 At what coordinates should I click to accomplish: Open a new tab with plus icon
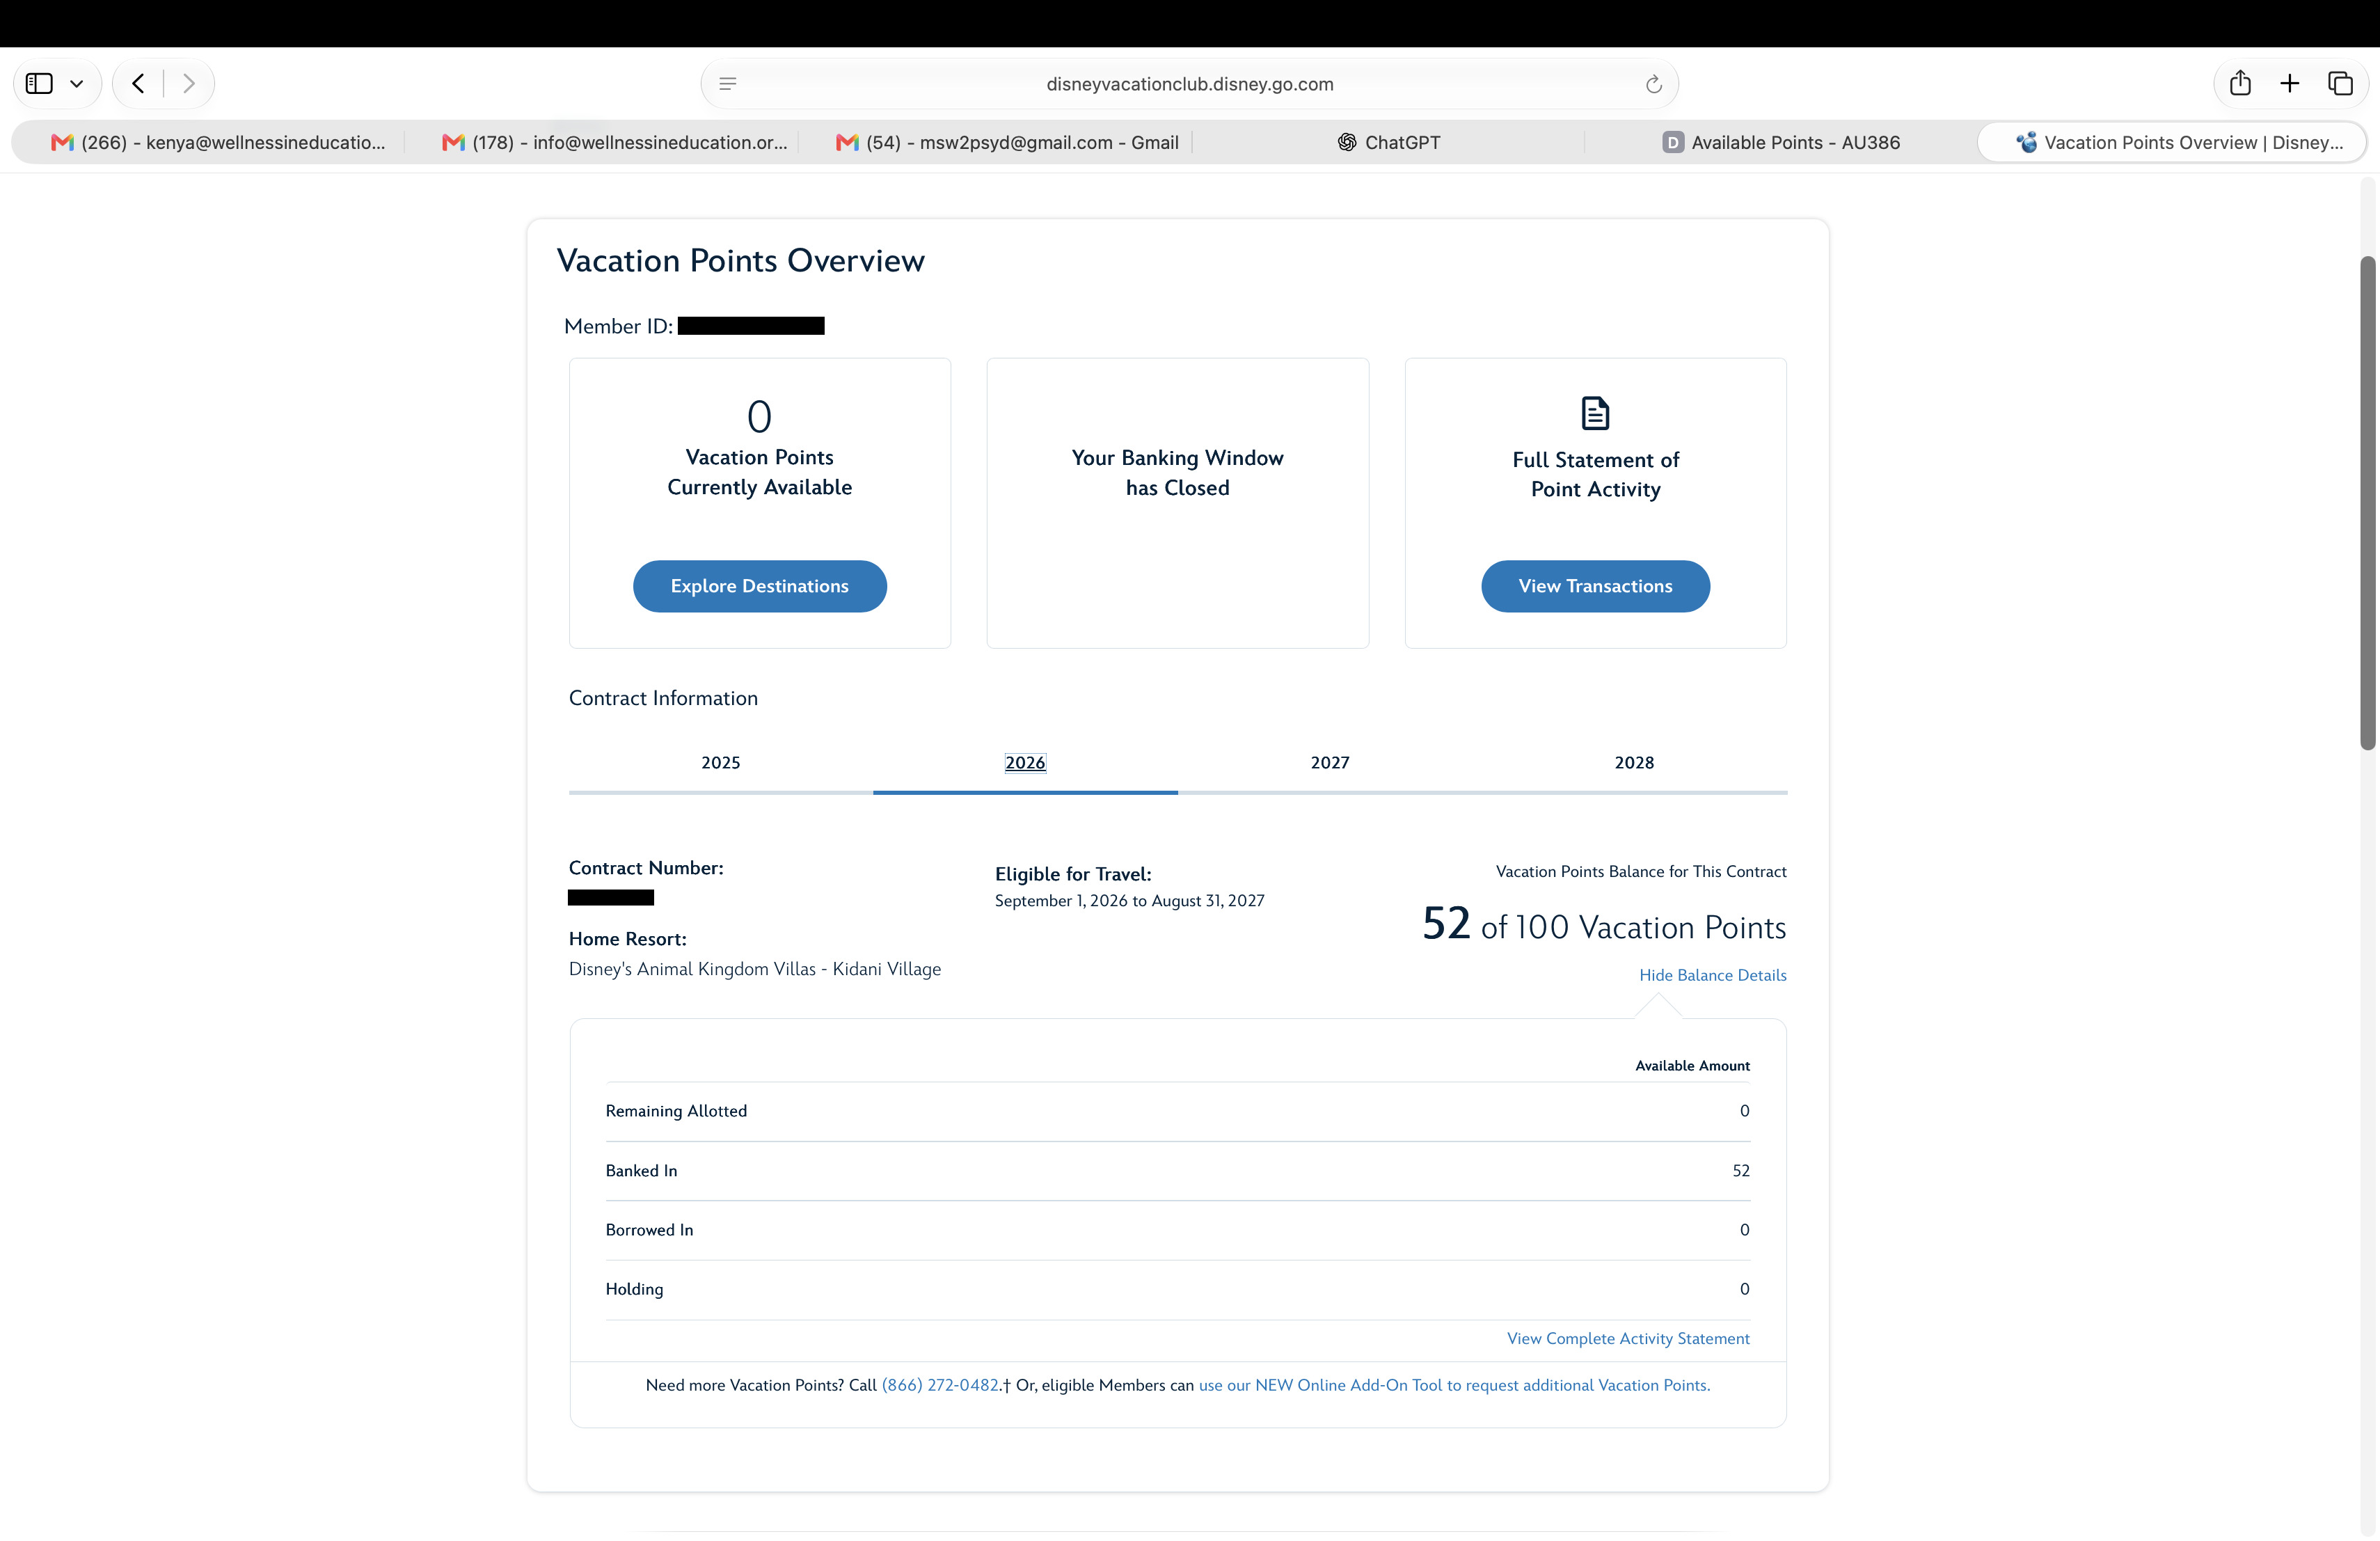click(x=2289, y=84)
